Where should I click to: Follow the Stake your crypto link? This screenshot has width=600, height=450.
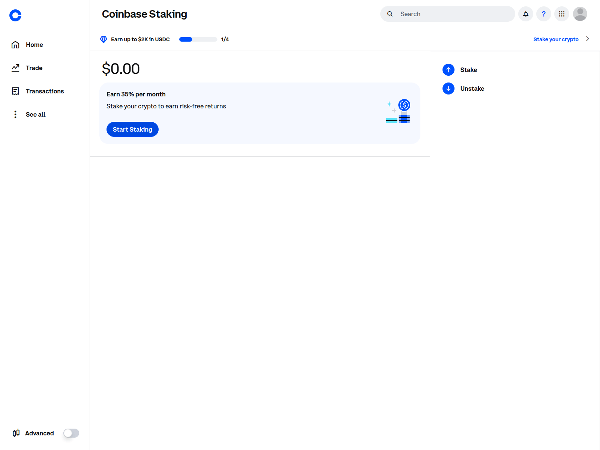point(556,39)
